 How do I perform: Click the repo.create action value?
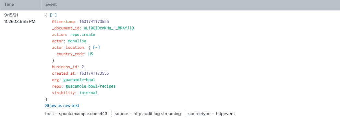(83, 35)
